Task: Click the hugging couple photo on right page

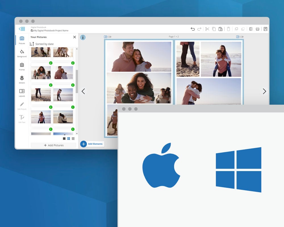Action: coord(209,91)
